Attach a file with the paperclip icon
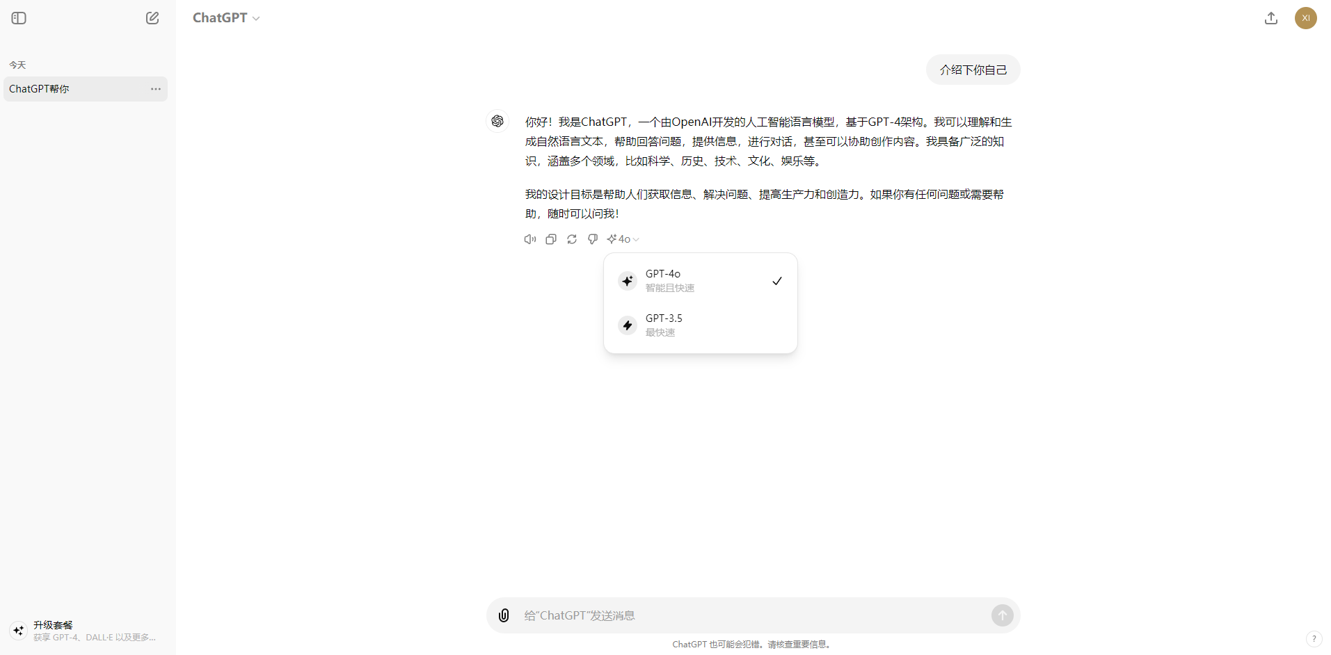1331x655 pixels. (504, 615)
